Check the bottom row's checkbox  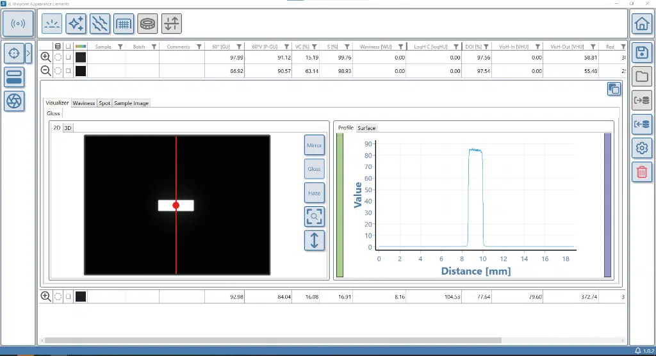[x=68, y=296]
